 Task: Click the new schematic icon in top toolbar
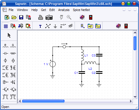click(7, 17)
